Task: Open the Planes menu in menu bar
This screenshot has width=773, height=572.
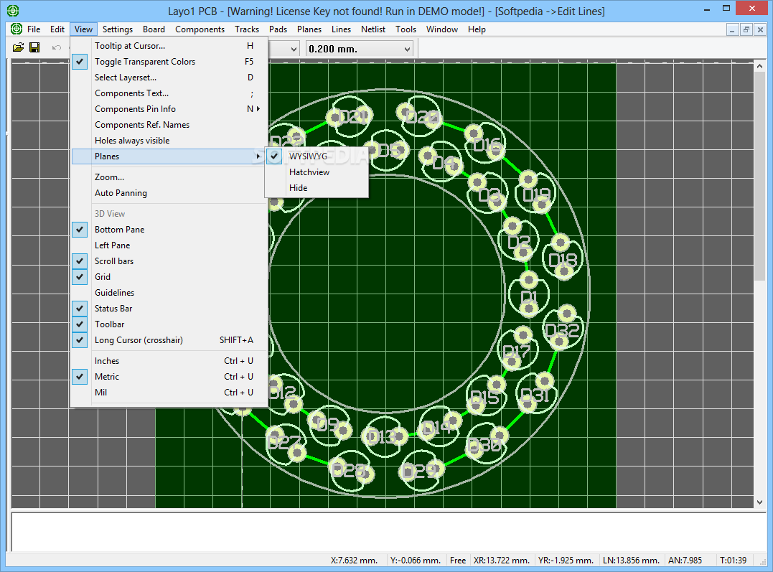Action: tap(309, 29)
